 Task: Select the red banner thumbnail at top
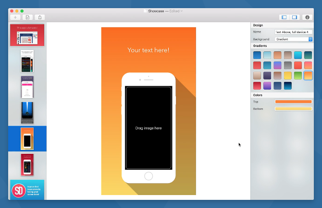(x=27, y=35)
